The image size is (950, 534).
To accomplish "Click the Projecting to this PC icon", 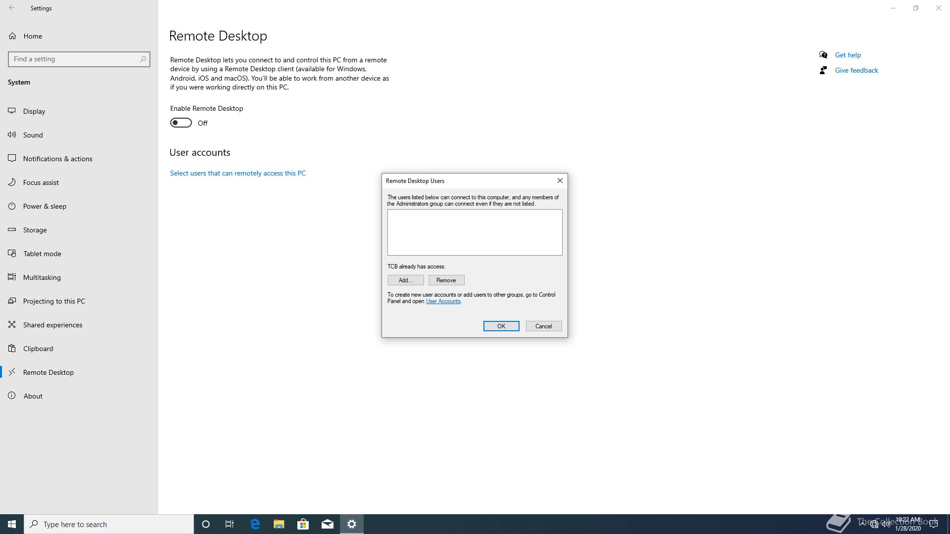I will (12, 301).
